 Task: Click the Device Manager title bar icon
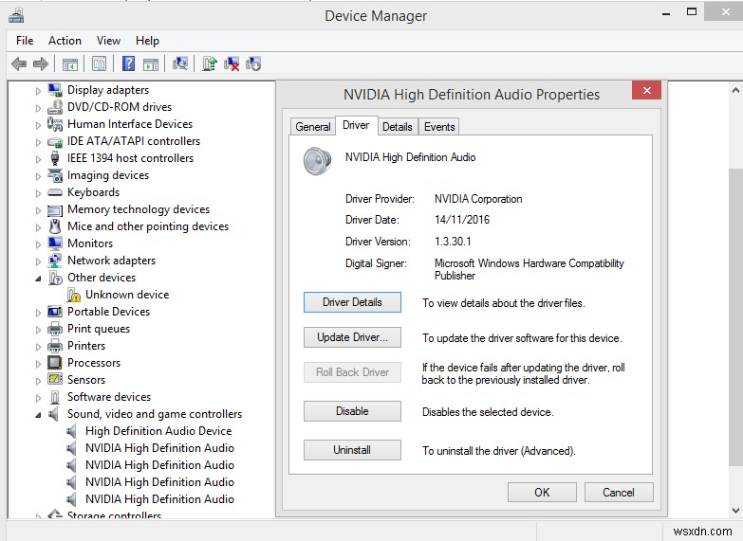(x=15, y=15)
